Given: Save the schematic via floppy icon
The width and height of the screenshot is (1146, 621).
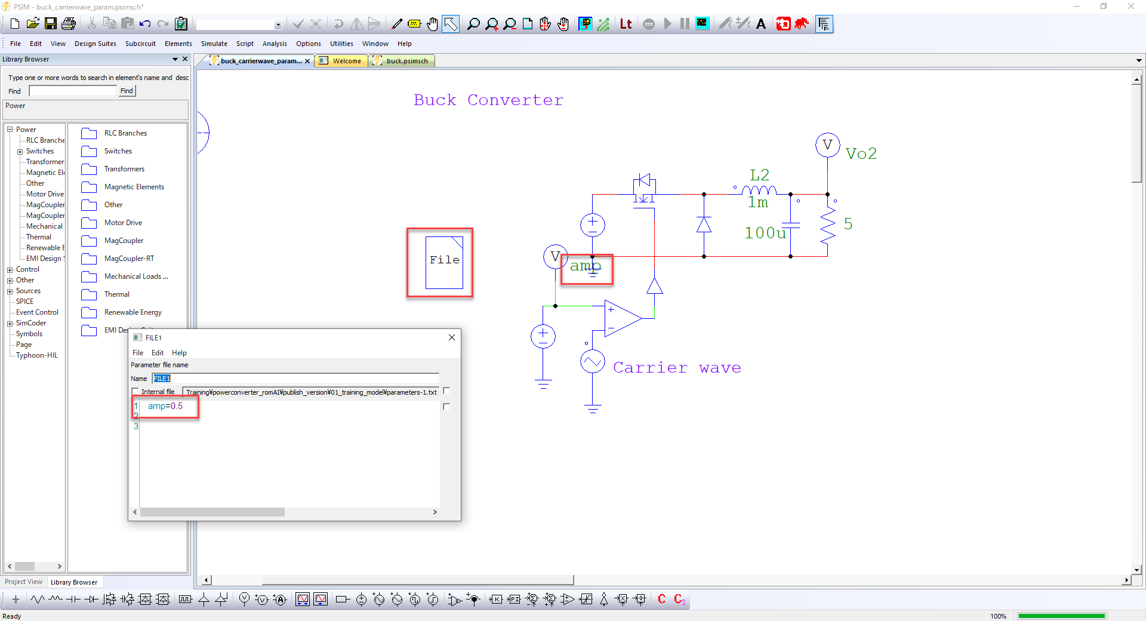Looking at the screenshot, I should (51, 24).
